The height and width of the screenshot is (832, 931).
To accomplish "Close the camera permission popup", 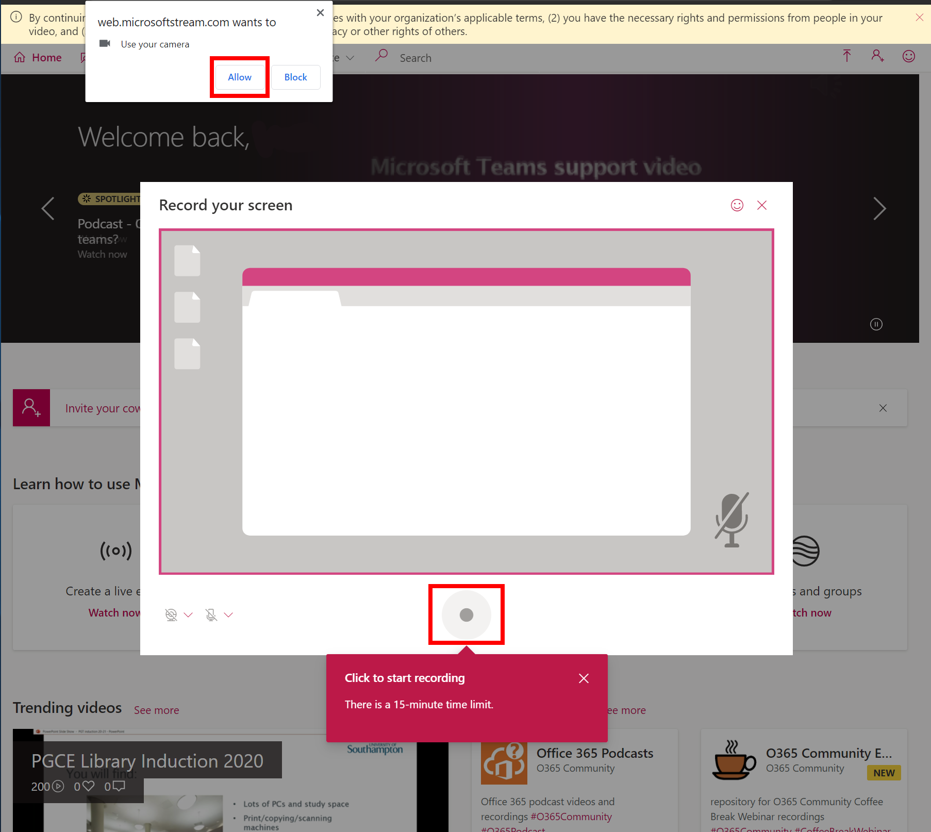I will 320,13.
